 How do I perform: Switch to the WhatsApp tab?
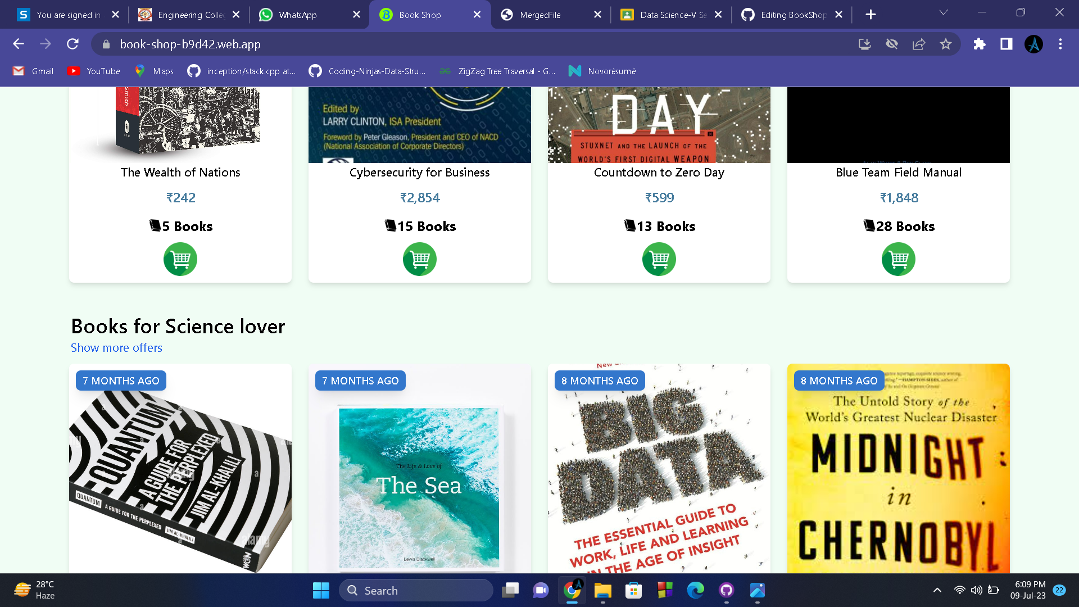[298, 15]
